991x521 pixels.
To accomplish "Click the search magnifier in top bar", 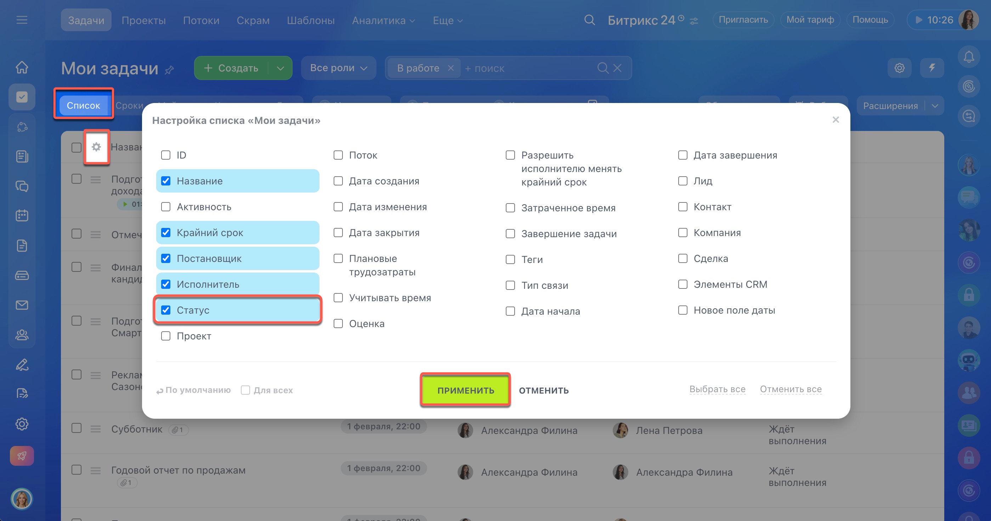I will click(x=589, y=20).
